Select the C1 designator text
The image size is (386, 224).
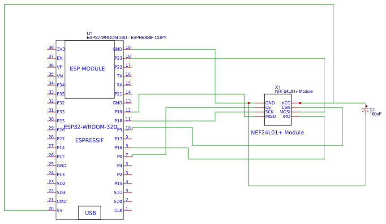(x=372, y=110)
